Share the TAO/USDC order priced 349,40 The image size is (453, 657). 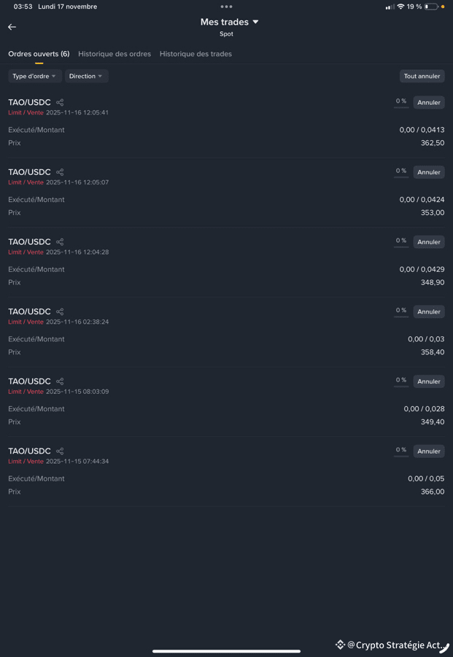[x=60, y=381]
